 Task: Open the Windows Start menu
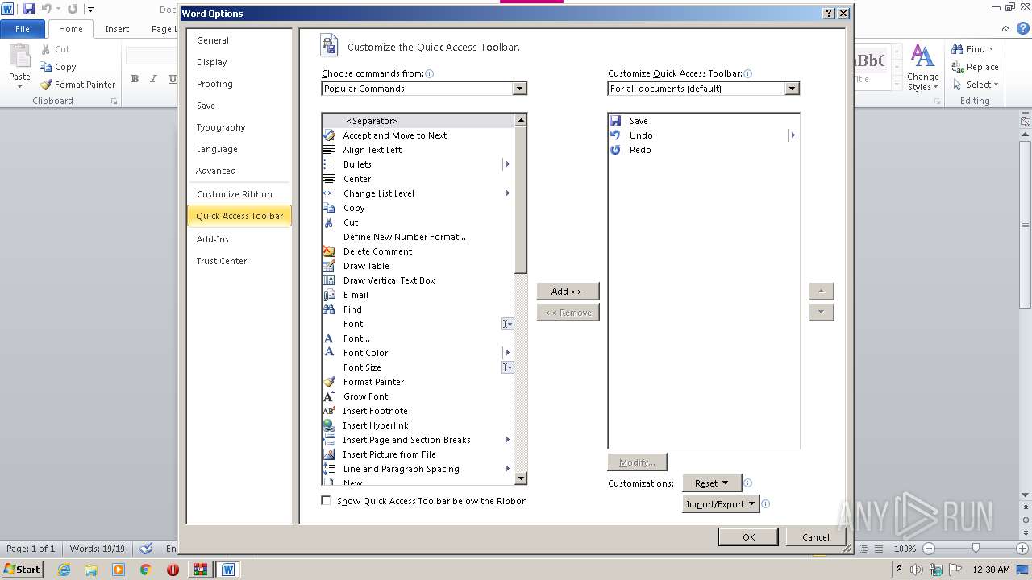point(23,570)
